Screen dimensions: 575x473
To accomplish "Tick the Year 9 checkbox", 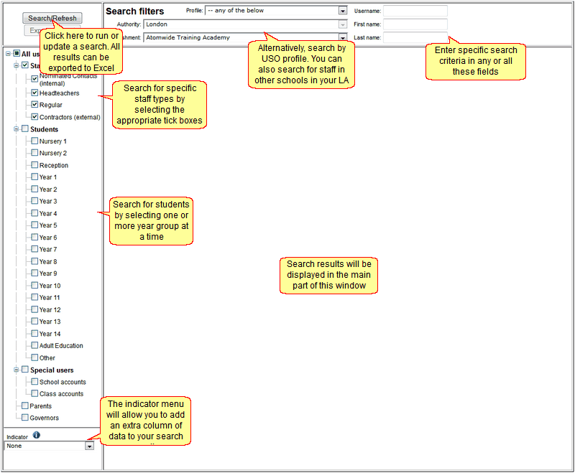I will point(34,273).
